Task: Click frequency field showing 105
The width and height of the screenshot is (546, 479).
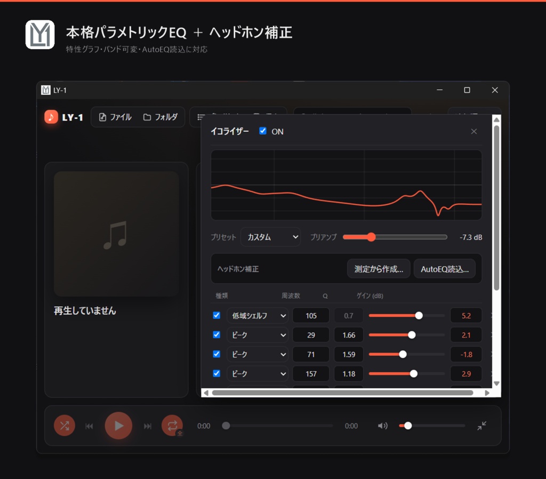Action: click(x=311, y=316)
